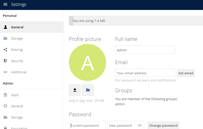This screenshot has width=203, height=129.
Task: Click the Profile picture heading
Action: (85, 39)
